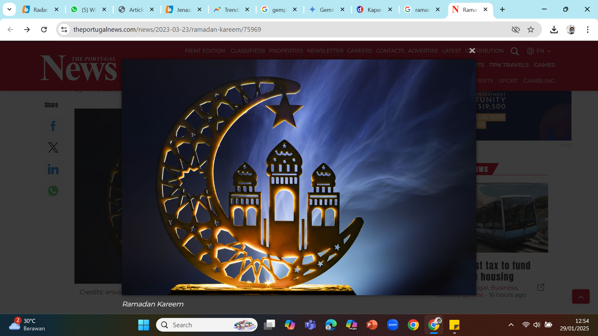
Task: Open the weather widget showing 30°C
Action: coord(27,325)
